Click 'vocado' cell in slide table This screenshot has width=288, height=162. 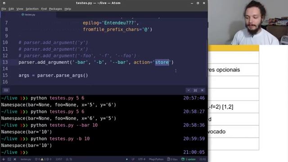tap(217, 131)
